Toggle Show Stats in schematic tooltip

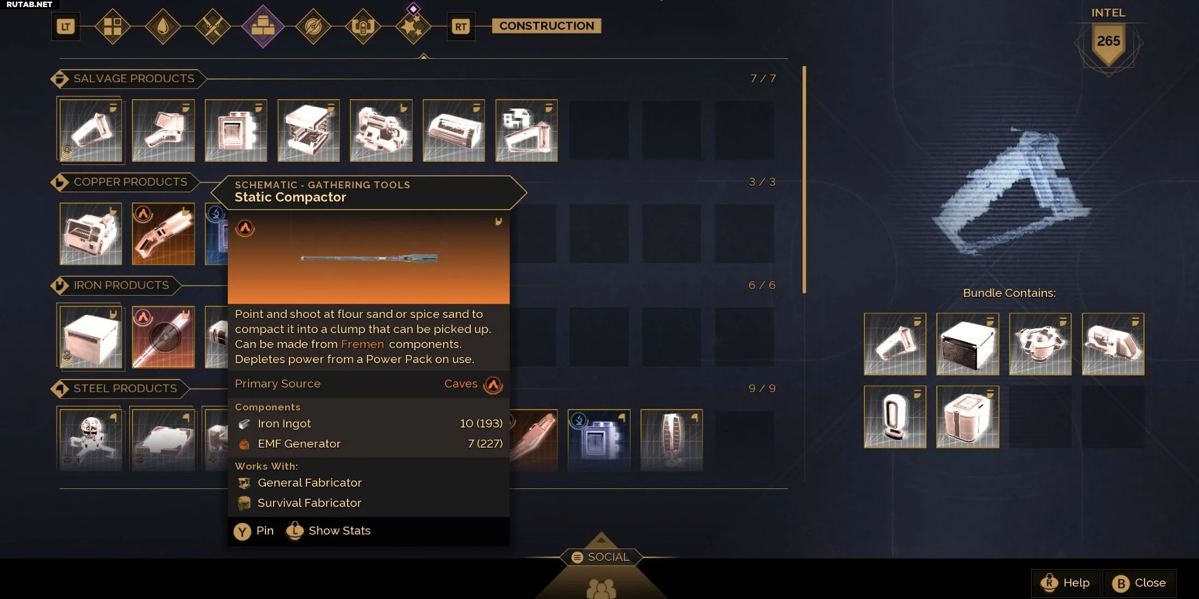point(328,531)
